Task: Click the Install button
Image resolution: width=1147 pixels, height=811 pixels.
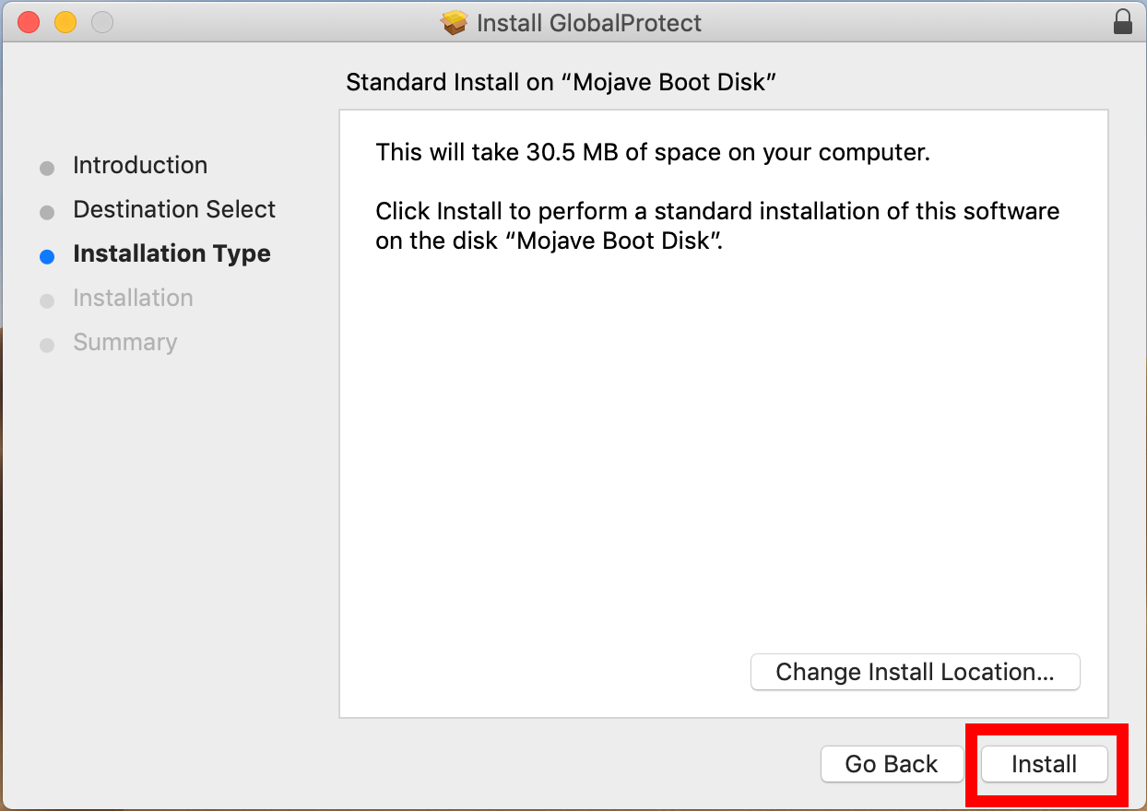Action: tap(1045, 764)
